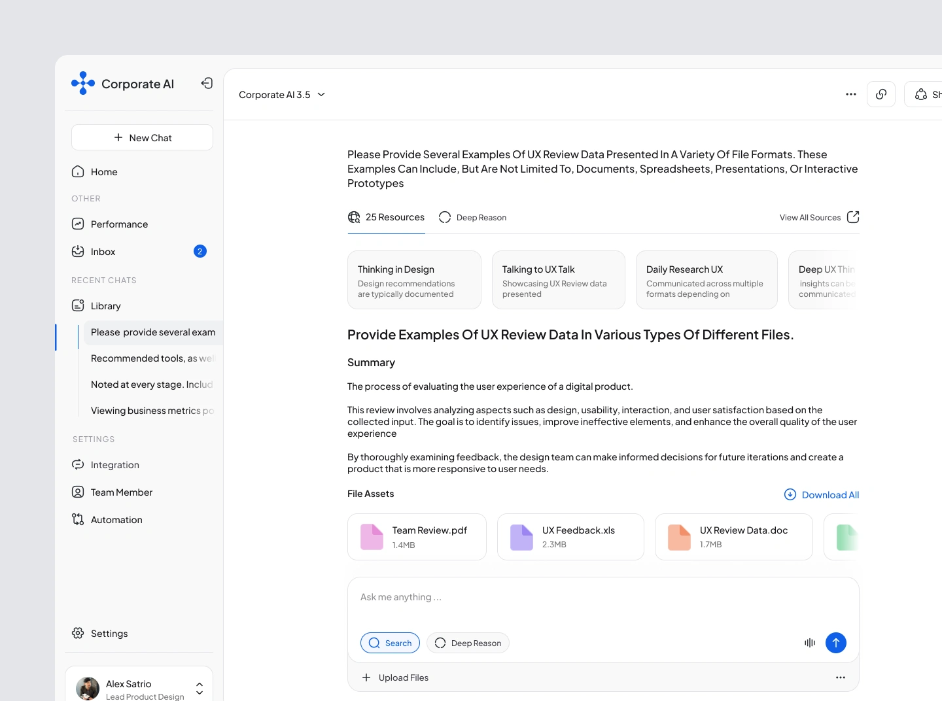Click the Download All icon link
The height and width of the screenshot is (701, 942).
click(x=822, y=495)
